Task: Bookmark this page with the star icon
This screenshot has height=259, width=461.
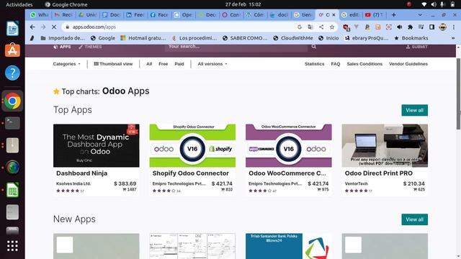Action: [x=332, y=27]
